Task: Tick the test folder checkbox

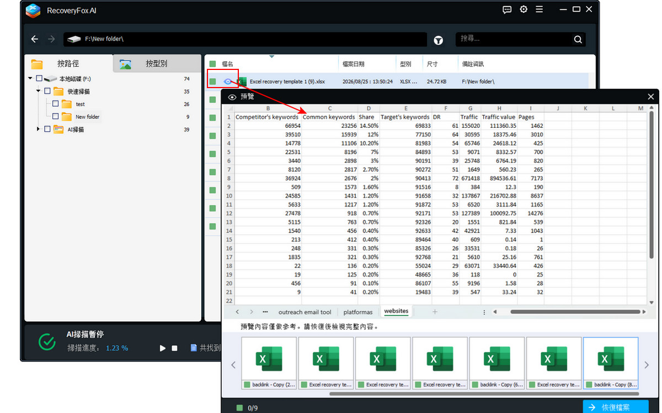Action: coord(55,104)
